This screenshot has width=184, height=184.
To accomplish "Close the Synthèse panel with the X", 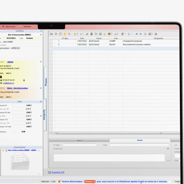I will pos(41,31).
